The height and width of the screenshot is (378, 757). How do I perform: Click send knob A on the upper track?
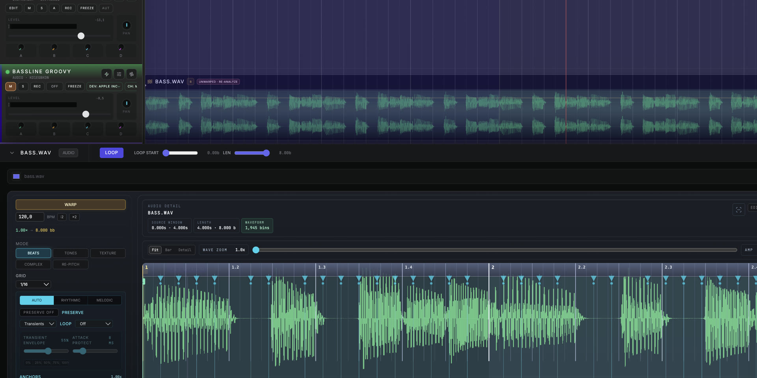21,47
